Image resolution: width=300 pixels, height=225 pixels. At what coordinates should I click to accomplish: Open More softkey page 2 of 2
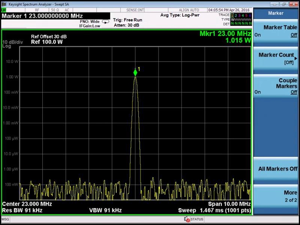click(x=276, y=196)
